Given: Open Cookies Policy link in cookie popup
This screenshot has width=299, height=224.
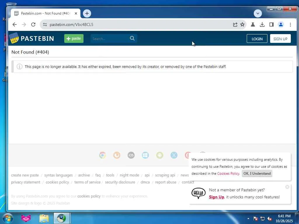Looking at the screenshot, I should coord(228,174).
